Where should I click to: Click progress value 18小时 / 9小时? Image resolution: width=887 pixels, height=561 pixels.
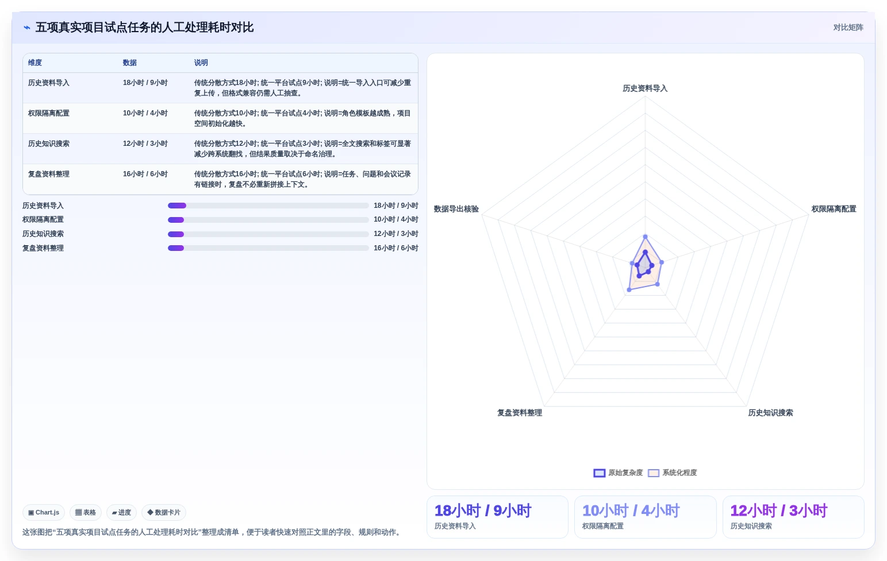point(396,206)
